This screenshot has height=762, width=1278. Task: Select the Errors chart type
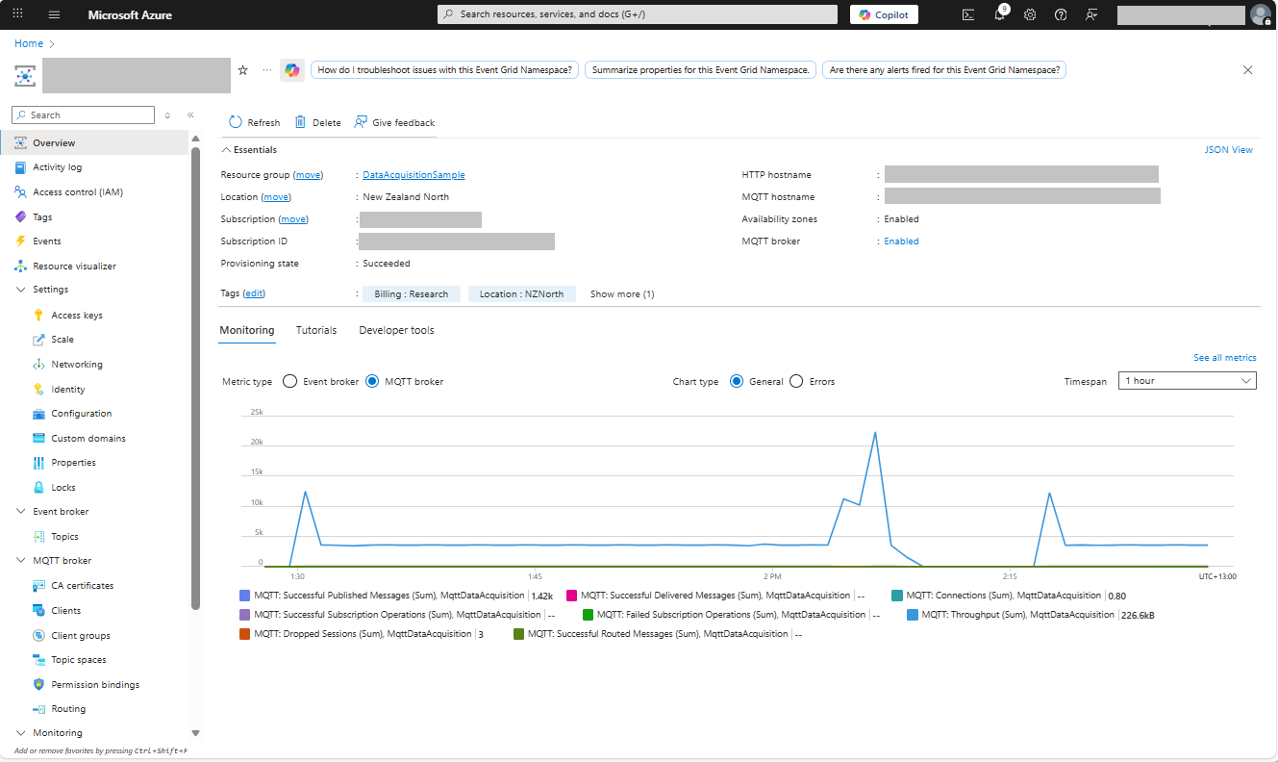(x=796, y=381)
